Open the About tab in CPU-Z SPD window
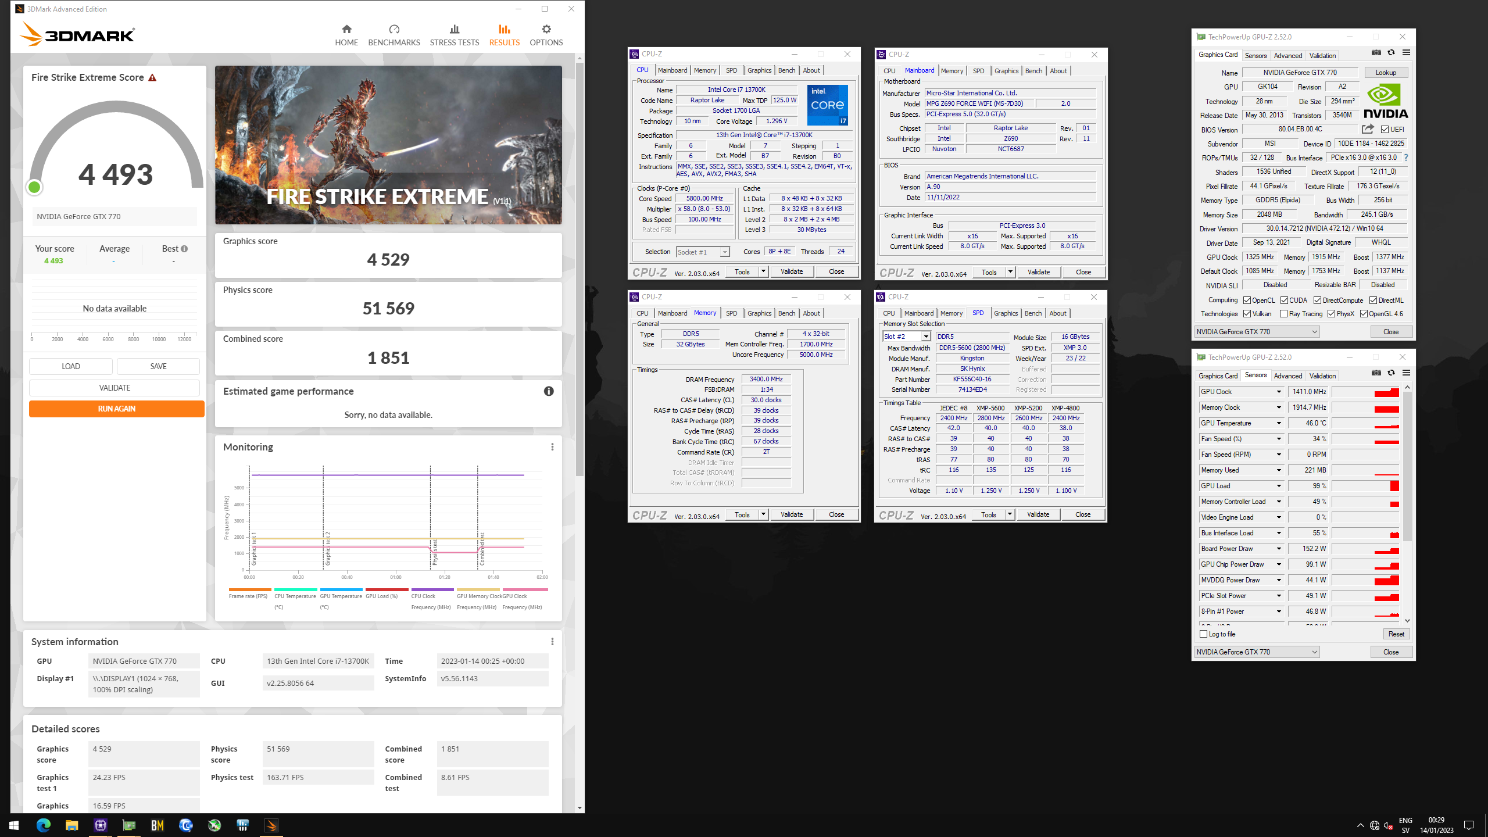The width and height of the screenshot is (1488, 837). click(x=1058, y=313)
